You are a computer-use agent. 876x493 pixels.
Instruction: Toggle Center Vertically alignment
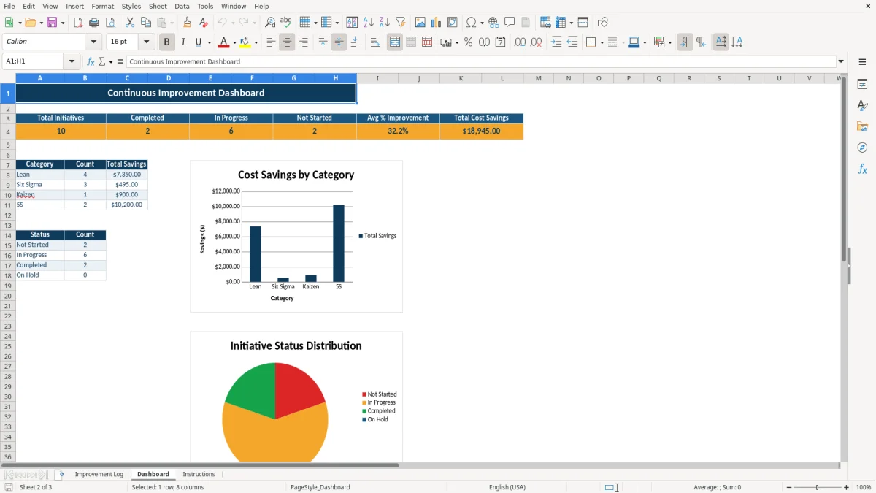pos(339,42)
